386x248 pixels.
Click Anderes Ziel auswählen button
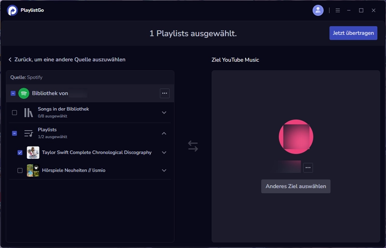click(x=296, y=186)
